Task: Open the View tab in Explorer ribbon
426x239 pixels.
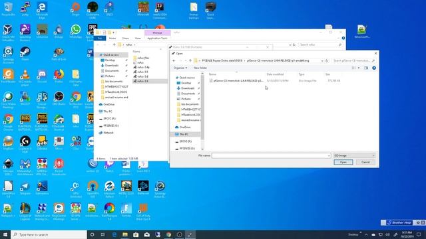Action: (138, 39)
